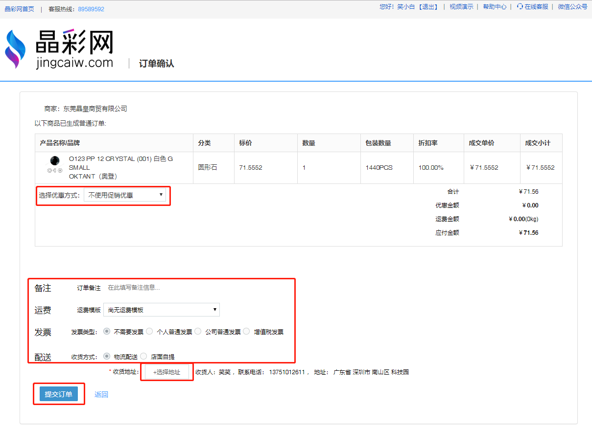Viewport: 592px width, 430px height.
Task: Select 个人普通发票 invoice option
Action: [149, 331]
